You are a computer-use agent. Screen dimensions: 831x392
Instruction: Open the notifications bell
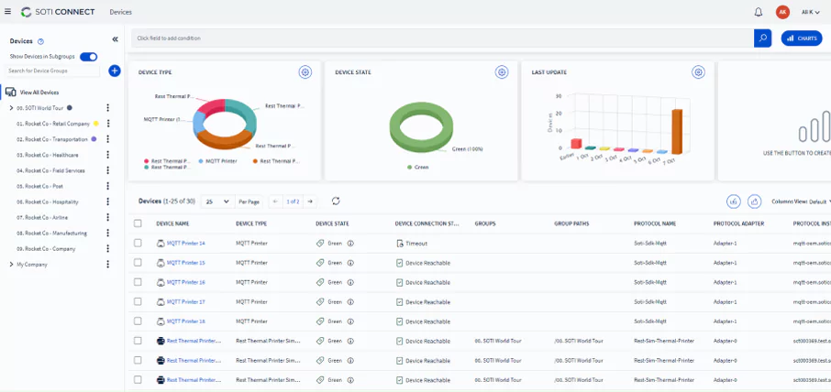tap(759, 12)
